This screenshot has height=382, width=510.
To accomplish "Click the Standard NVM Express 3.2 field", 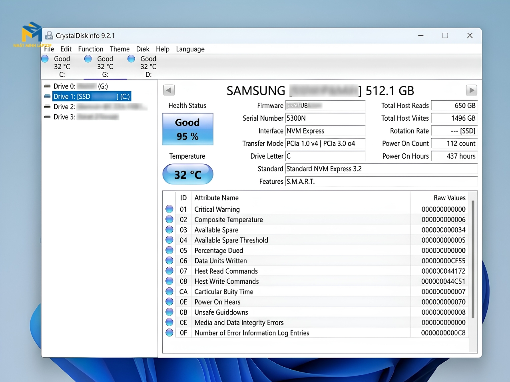I will [x=381, y=169].
